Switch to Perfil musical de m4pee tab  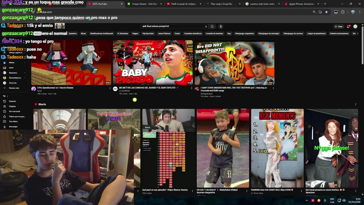click(183, 4)
